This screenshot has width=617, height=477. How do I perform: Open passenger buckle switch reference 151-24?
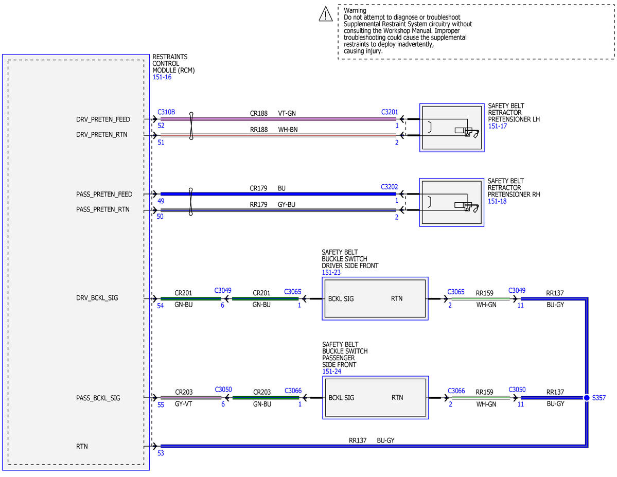[x=331, y=372]
